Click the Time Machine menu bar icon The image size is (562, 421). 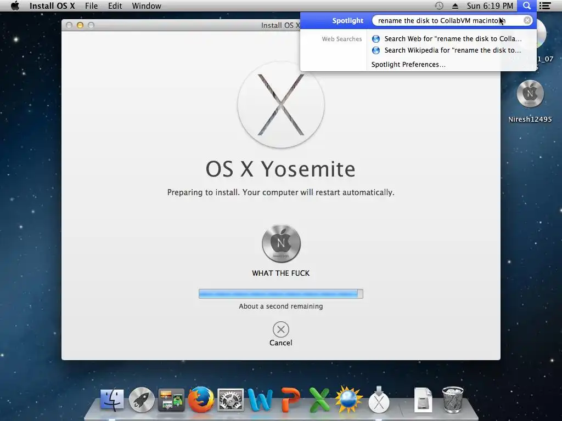point(439,5)
